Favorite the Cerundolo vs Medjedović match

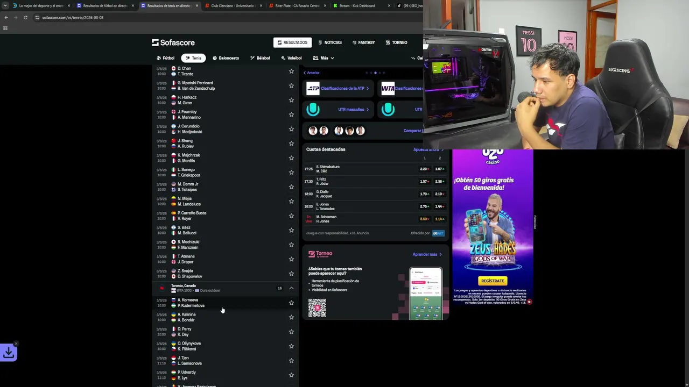tap(291, 129)
